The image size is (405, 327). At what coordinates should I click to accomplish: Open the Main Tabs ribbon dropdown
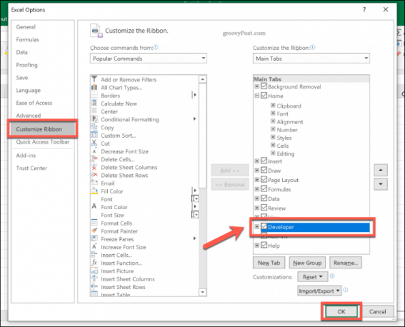tap(311, 59)
